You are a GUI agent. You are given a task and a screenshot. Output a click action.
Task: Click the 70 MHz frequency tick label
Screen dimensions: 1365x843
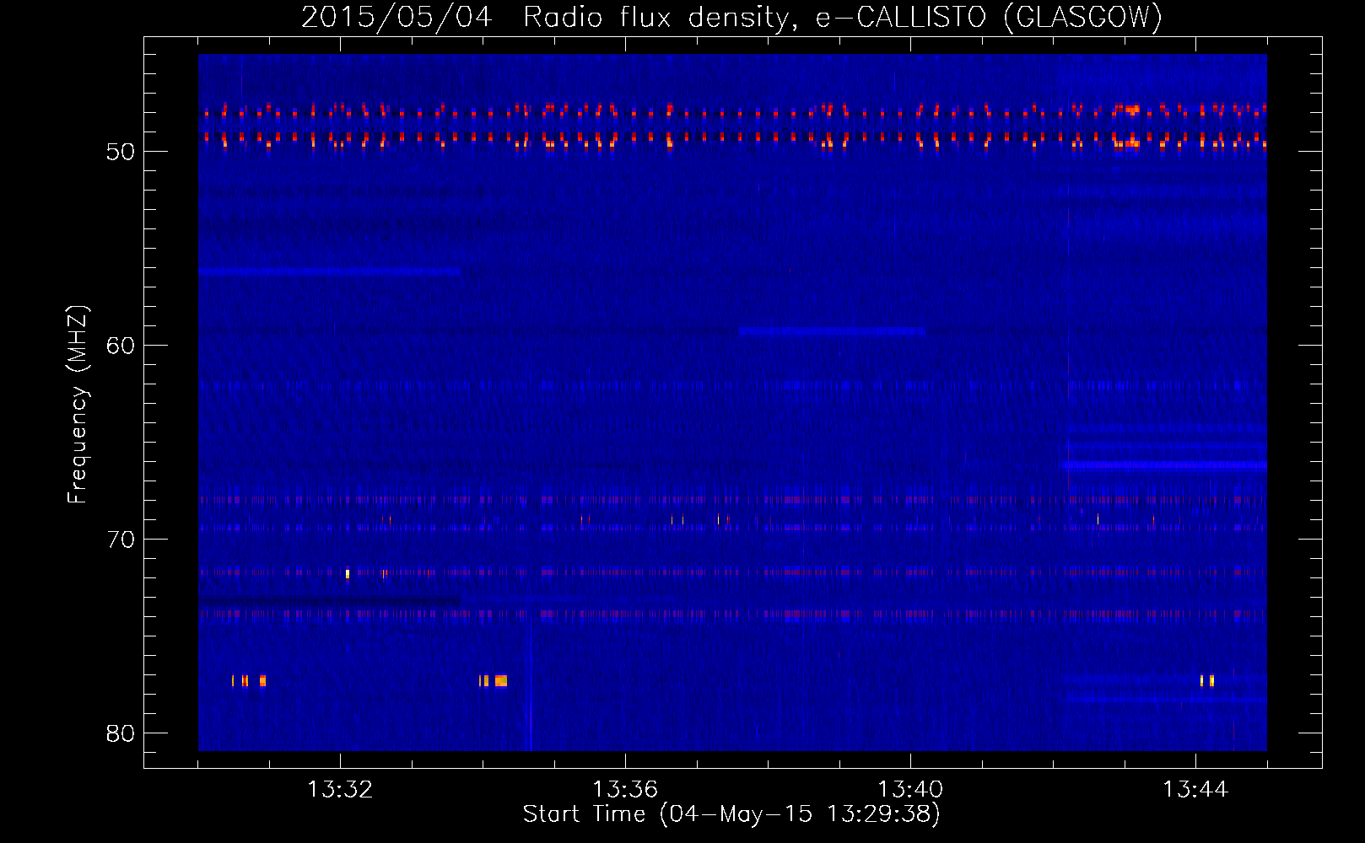point(121,540)
